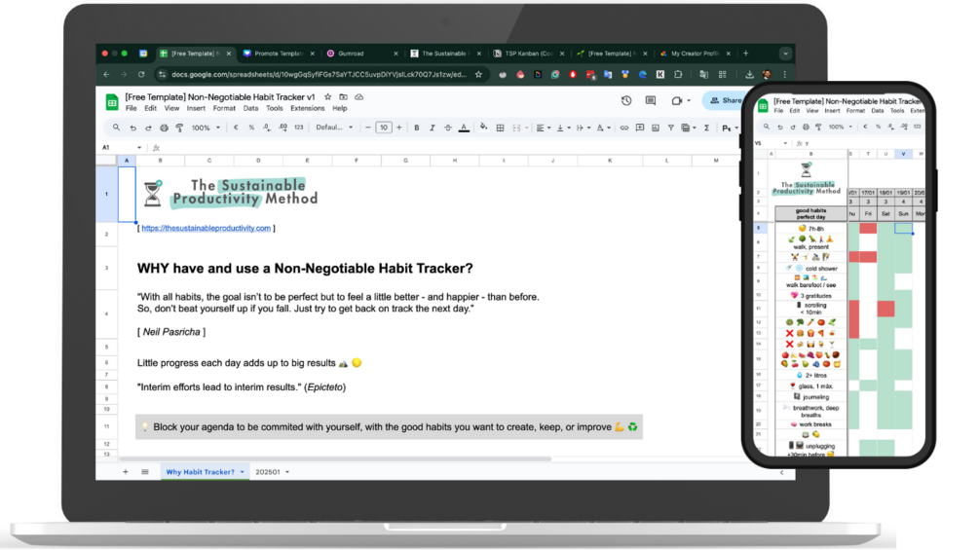Click the insert link icon in laptop toolbar

[623, 128]
